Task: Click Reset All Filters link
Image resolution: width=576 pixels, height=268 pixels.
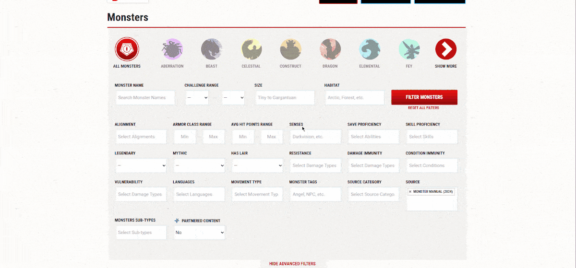Action: 423,108
